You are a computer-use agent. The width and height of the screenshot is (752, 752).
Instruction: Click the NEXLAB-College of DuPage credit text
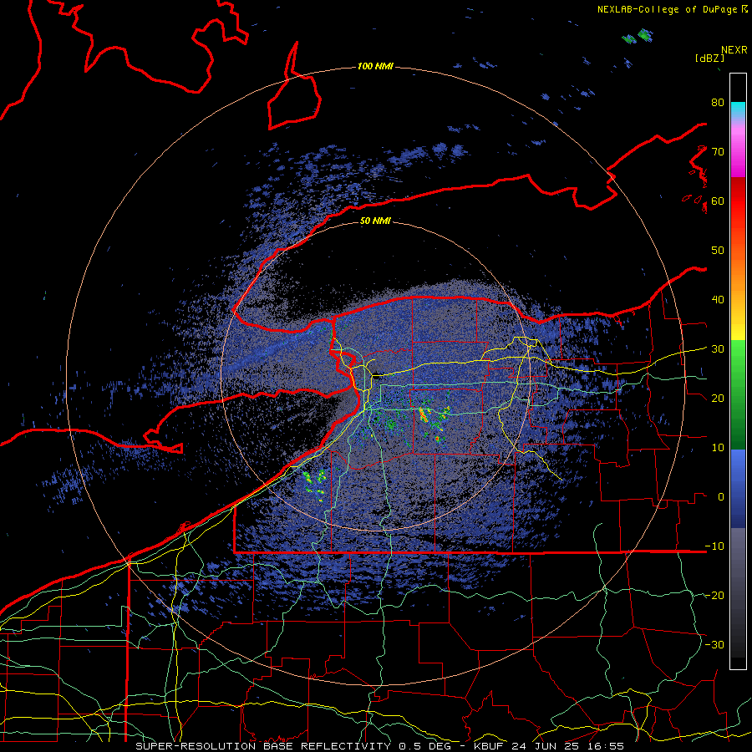[x=667, y=9]
